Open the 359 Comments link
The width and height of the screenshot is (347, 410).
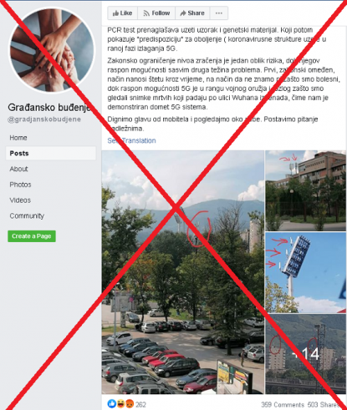pos(283,404)
